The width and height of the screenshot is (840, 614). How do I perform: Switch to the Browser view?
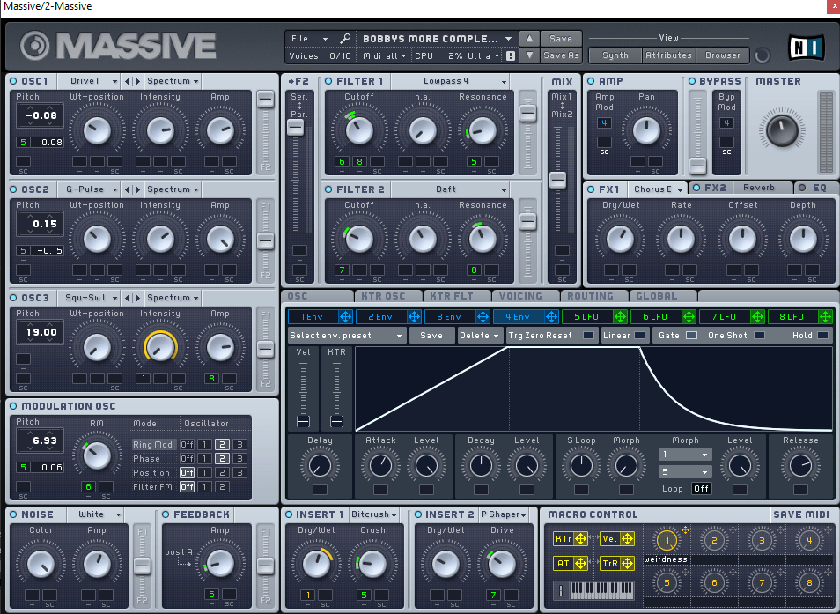tap(723, 55)
